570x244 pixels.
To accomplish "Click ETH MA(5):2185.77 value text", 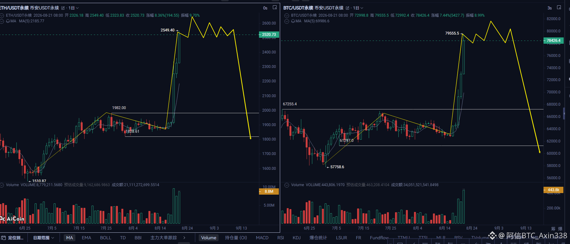I will coord(32,21).
